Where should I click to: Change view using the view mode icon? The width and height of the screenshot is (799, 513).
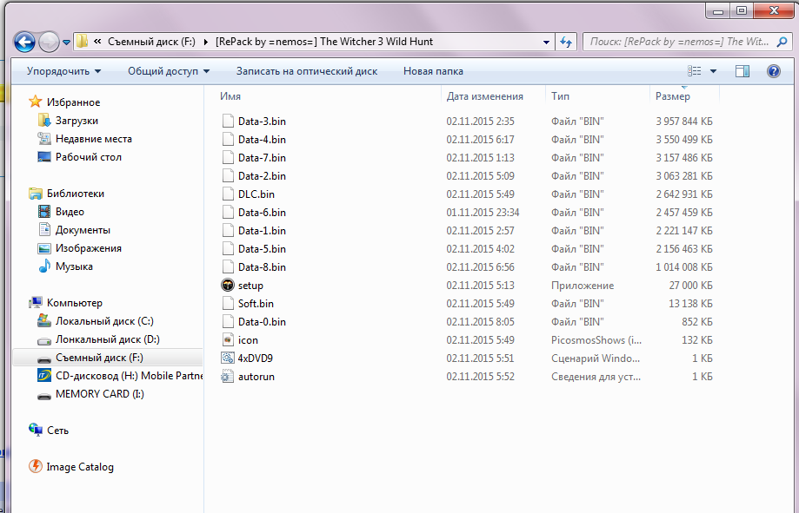click(694, 71)
